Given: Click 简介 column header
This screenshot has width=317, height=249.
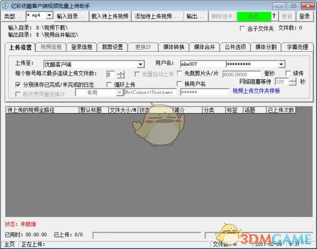Looking at the screenshot, I should (188, 110).
